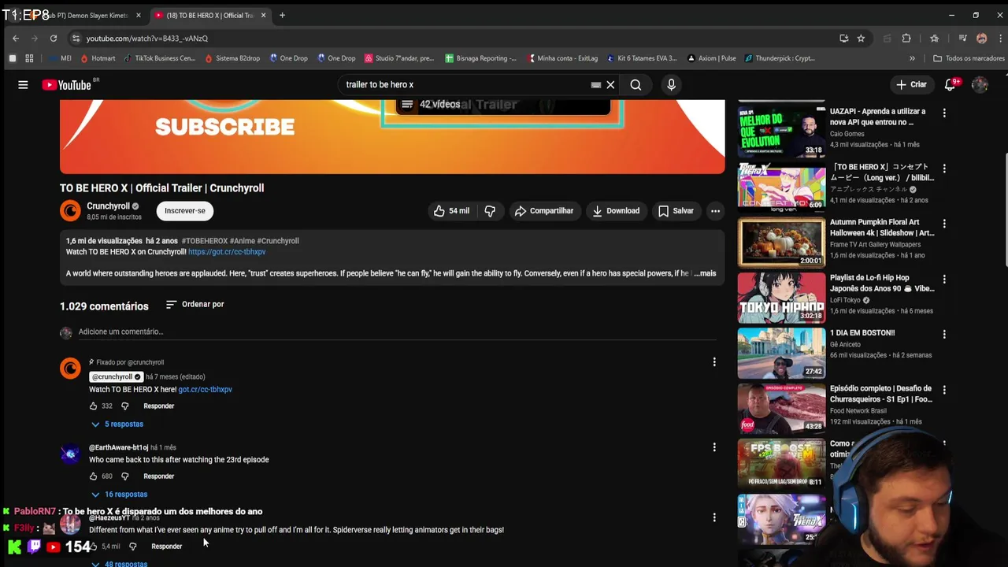
Task: Open the Tokyo Hip Hop playlist thumbnail
Action: pos(781,298)
